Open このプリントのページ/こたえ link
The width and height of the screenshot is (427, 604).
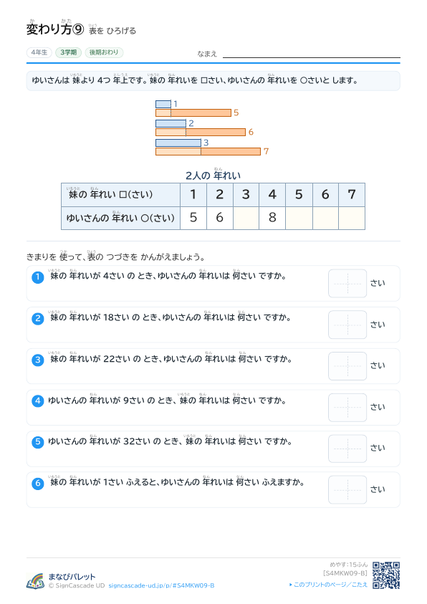[x=328, y=585]
